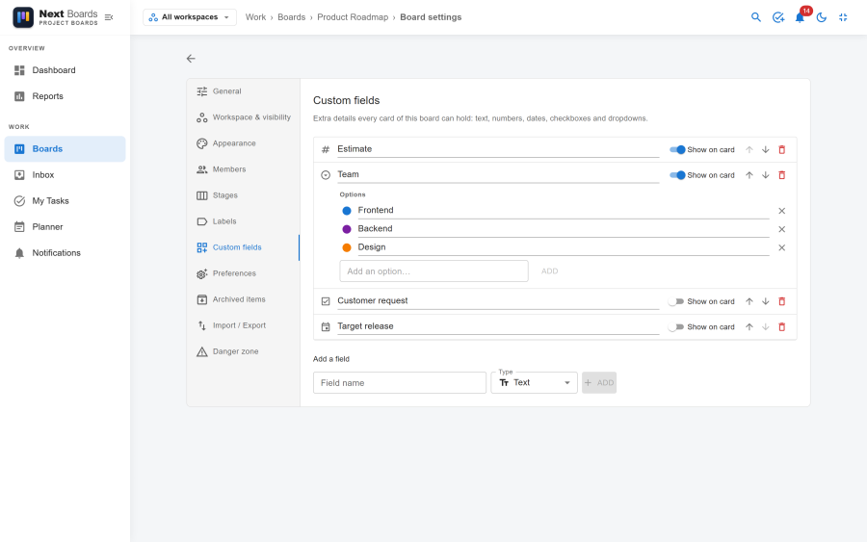Image resolution: width=867 pixels, height=542 pixels.
Task: Open Preferences settings
Action: pyautogui.click(x=244, y=273)
